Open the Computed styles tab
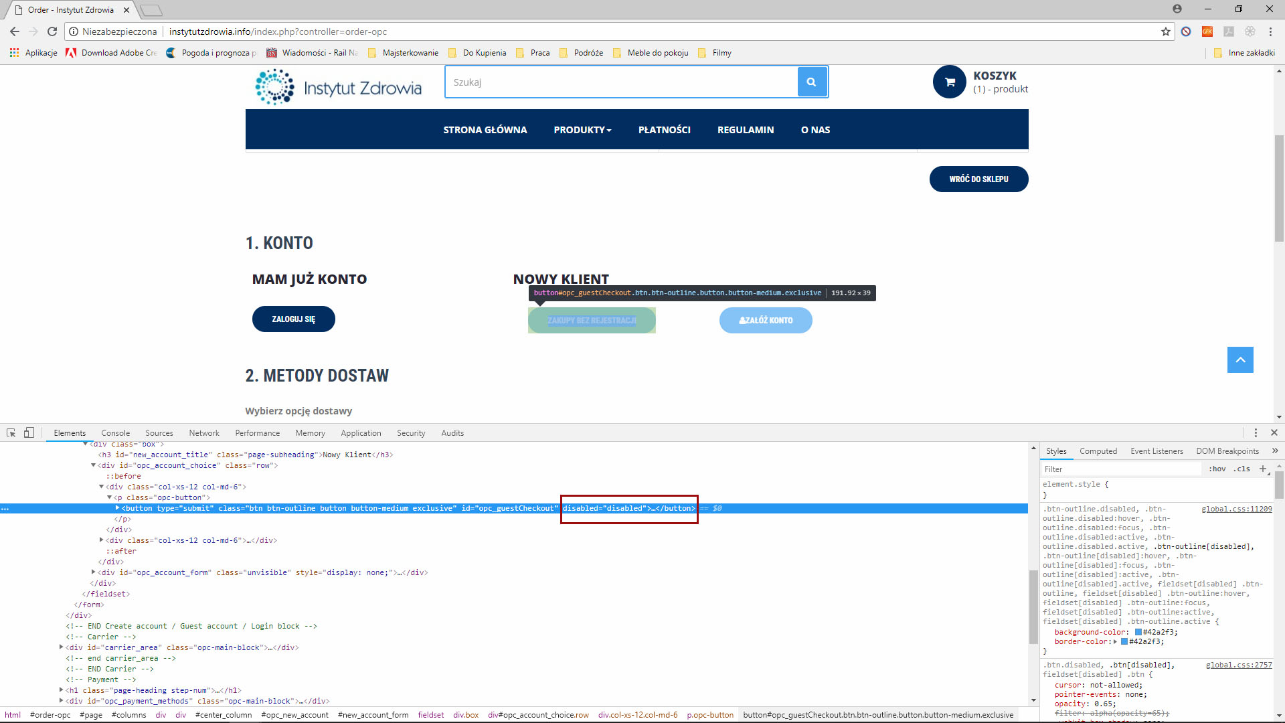Screen dimensions: 1285x723 coord(1098,451)
